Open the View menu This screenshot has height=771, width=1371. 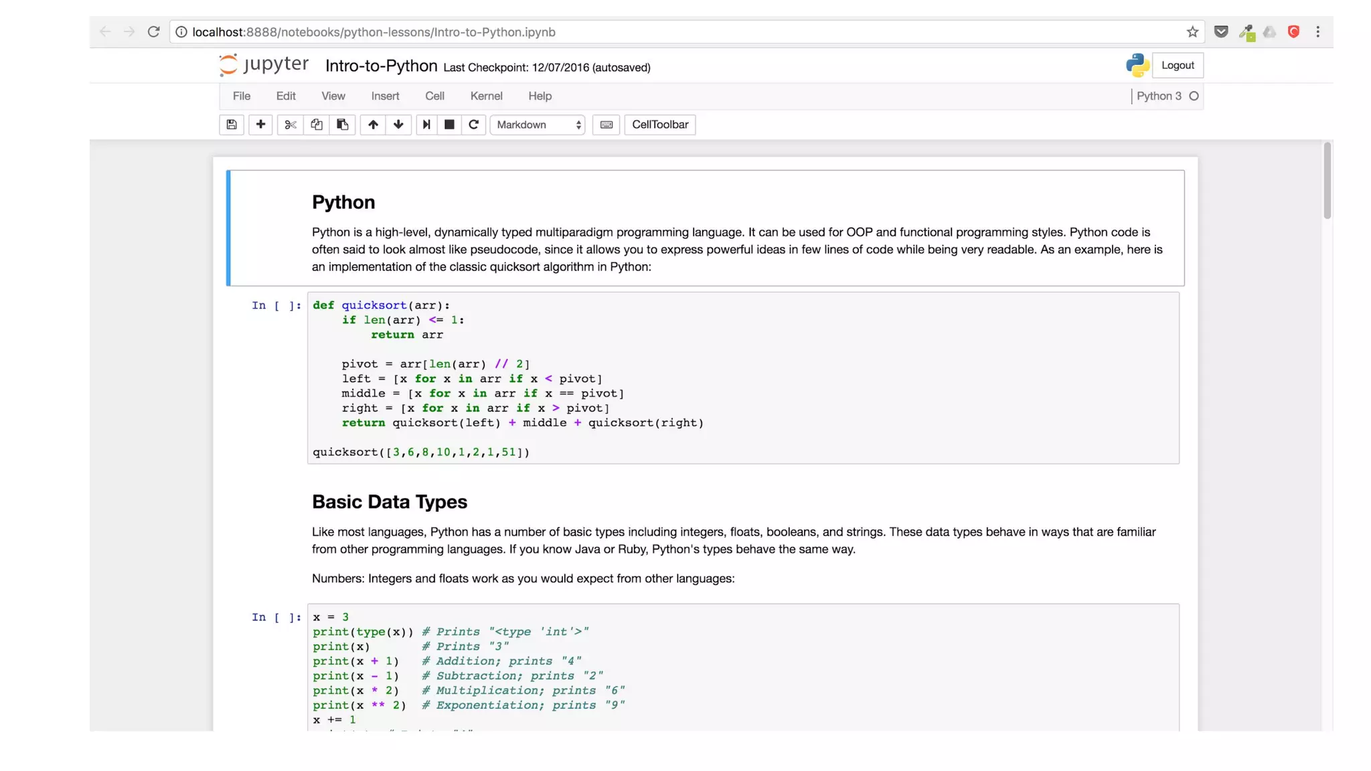click(333, 96)
